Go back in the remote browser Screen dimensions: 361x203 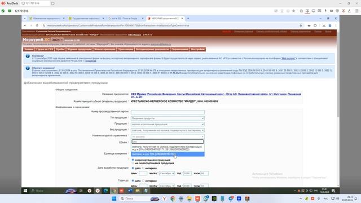point(25,25)
